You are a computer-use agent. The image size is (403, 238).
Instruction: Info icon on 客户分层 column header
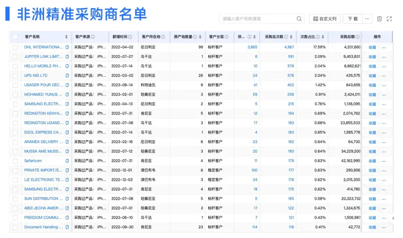227,37
